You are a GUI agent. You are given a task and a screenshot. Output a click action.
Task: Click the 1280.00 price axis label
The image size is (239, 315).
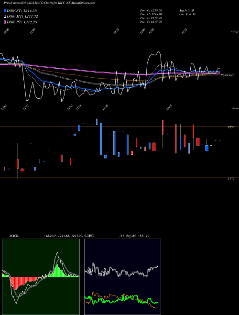pyautogui.click(x=227, y=75)
